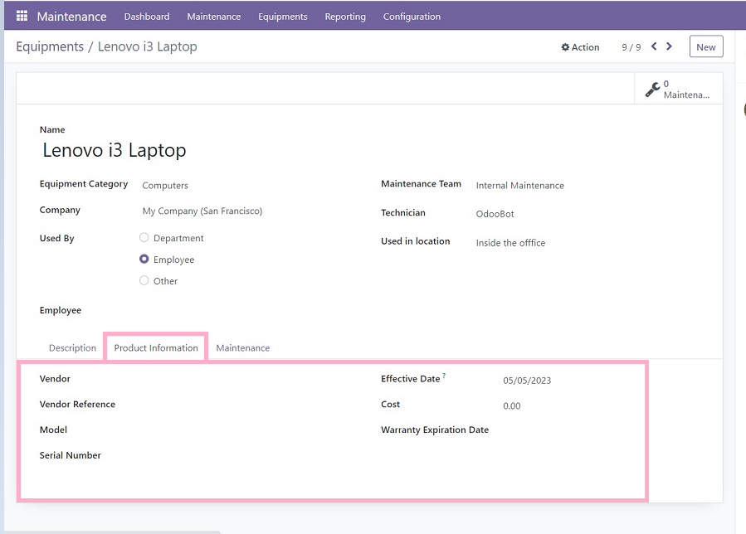Click the wrench maintenance count icon
This screenshot has height=534, width=746.
pyautogui.click(x=652, y=90)
